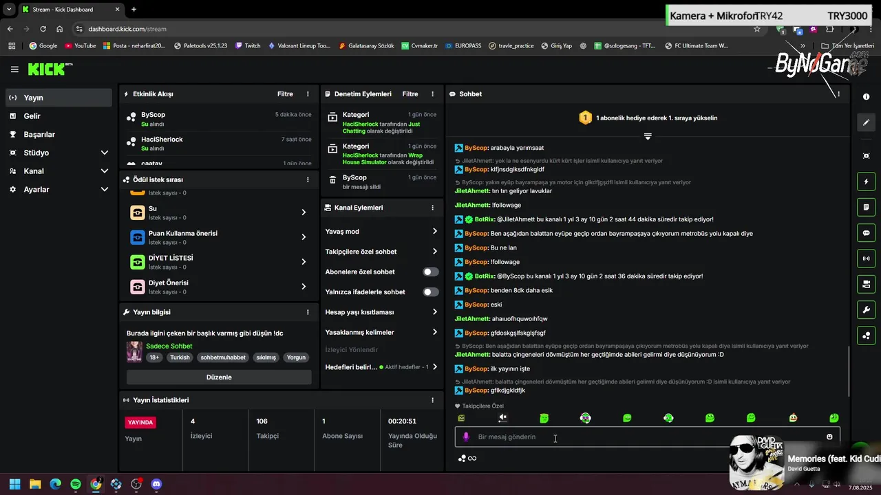881x495 pixels.
Task: Click the broadcast signal icon in right sidebar
Action: click(x=866, y=258)
